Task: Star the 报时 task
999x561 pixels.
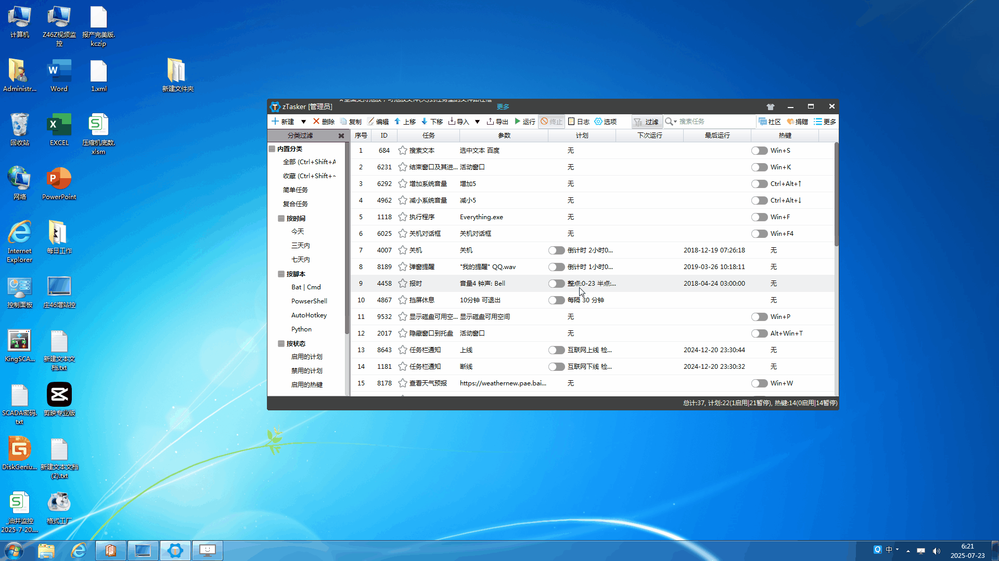Action: (x=402, y=284)
